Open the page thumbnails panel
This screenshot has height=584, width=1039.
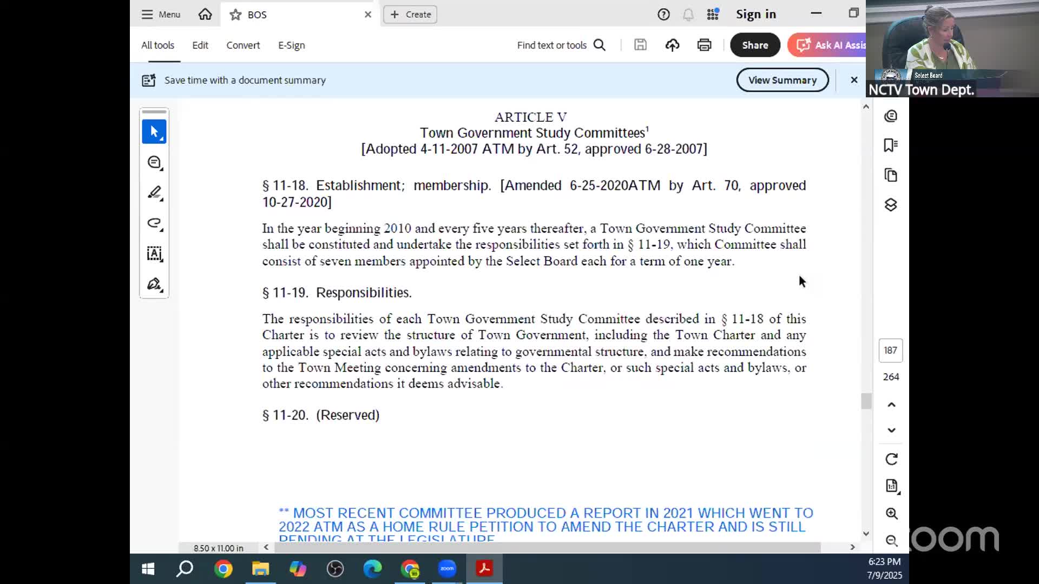(x=891, y=175)
